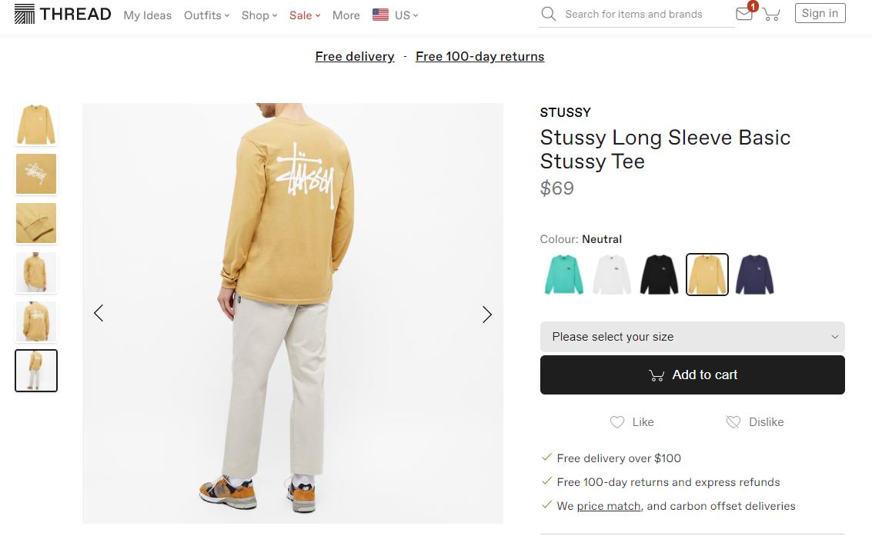Click the Add to cart button
This screenshot has width=872, height=546.
pyautogui.click(x=692, y=375)
